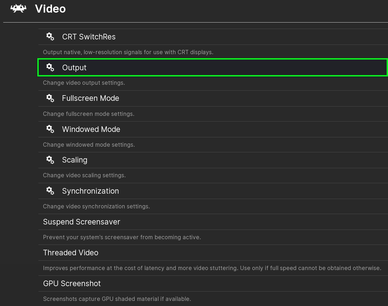Open the CRT SwitchRes submenu
This screenshot has width=388, height=306.
89,37
